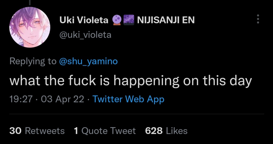The width and height of the screenshot is (273, 144).
Task: Click the NIJISANJI EN text in the name
Action: (x=166, y=20)
